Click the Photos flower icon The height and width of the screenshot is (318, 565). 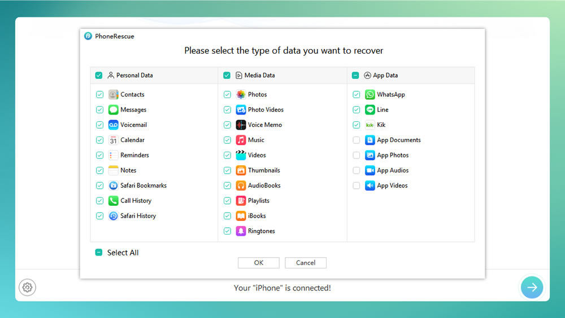pyautogui.click(x=241, y=95)
